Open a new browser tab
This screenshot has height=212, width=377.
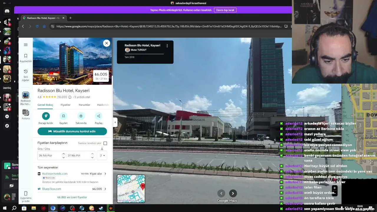pyautogui.click(x=70, y=18)
